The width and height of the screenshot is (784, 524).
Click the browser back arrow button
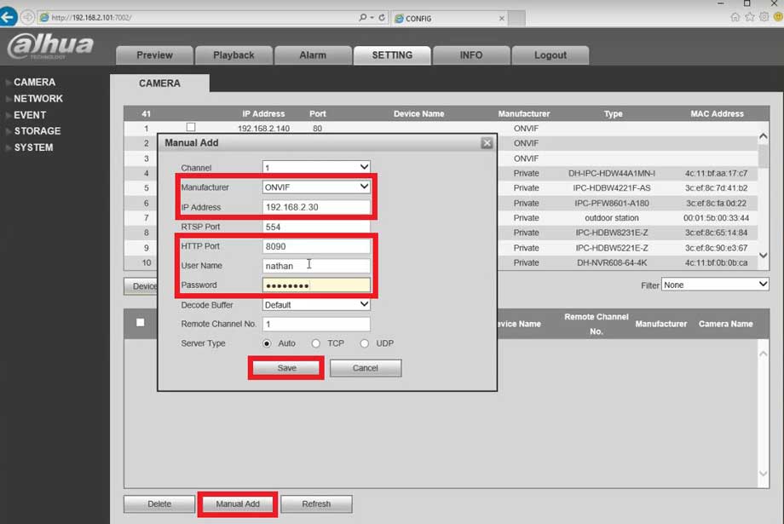(x=9, y=17)
